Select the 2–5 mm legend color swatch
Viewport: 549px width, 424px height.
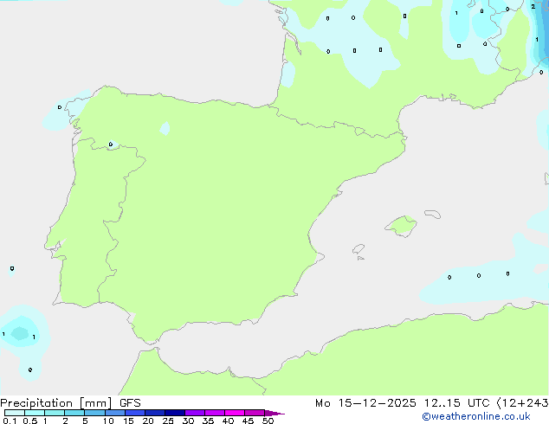[x=74, y=413]
